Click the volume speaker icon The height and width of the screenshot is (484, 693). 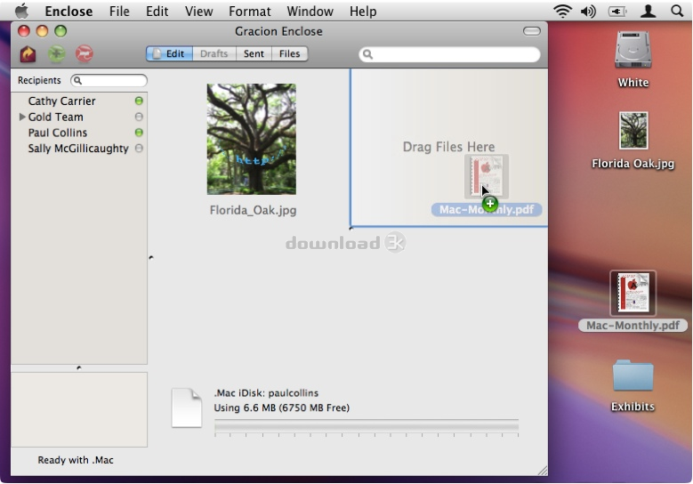pyautogui.click(x=588, y=11)
